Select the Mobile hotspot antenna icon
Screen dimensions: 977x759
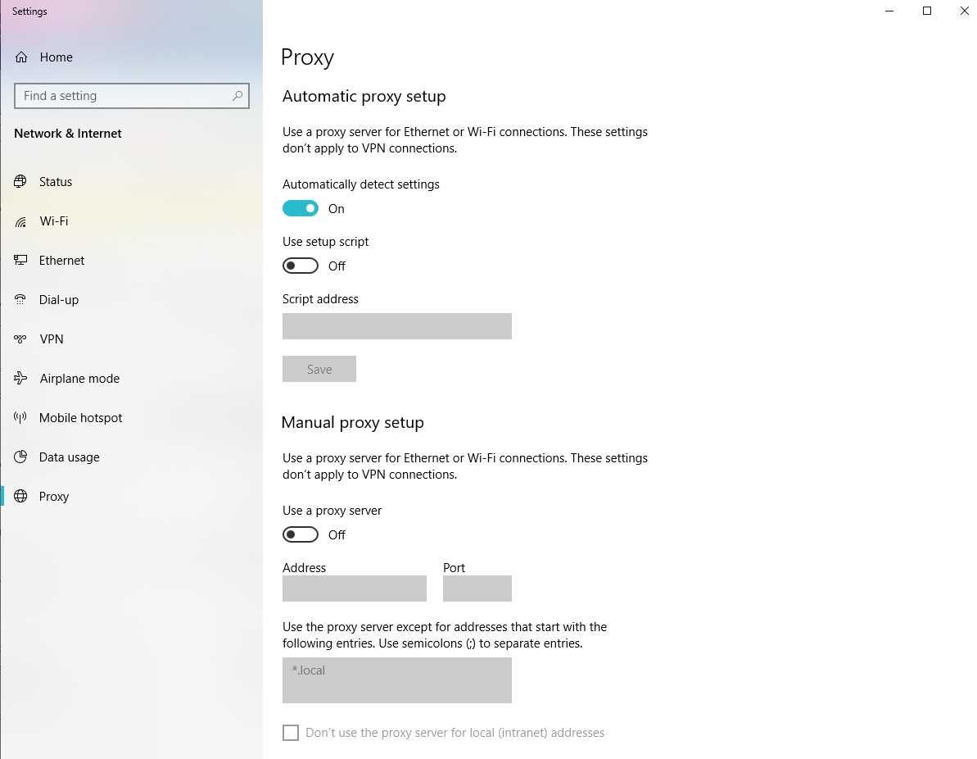pyautogui.click(x=20, y=418)
